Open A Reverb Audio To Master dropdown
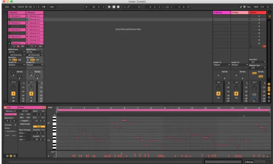Screen dimensions: 273x164 222,65
